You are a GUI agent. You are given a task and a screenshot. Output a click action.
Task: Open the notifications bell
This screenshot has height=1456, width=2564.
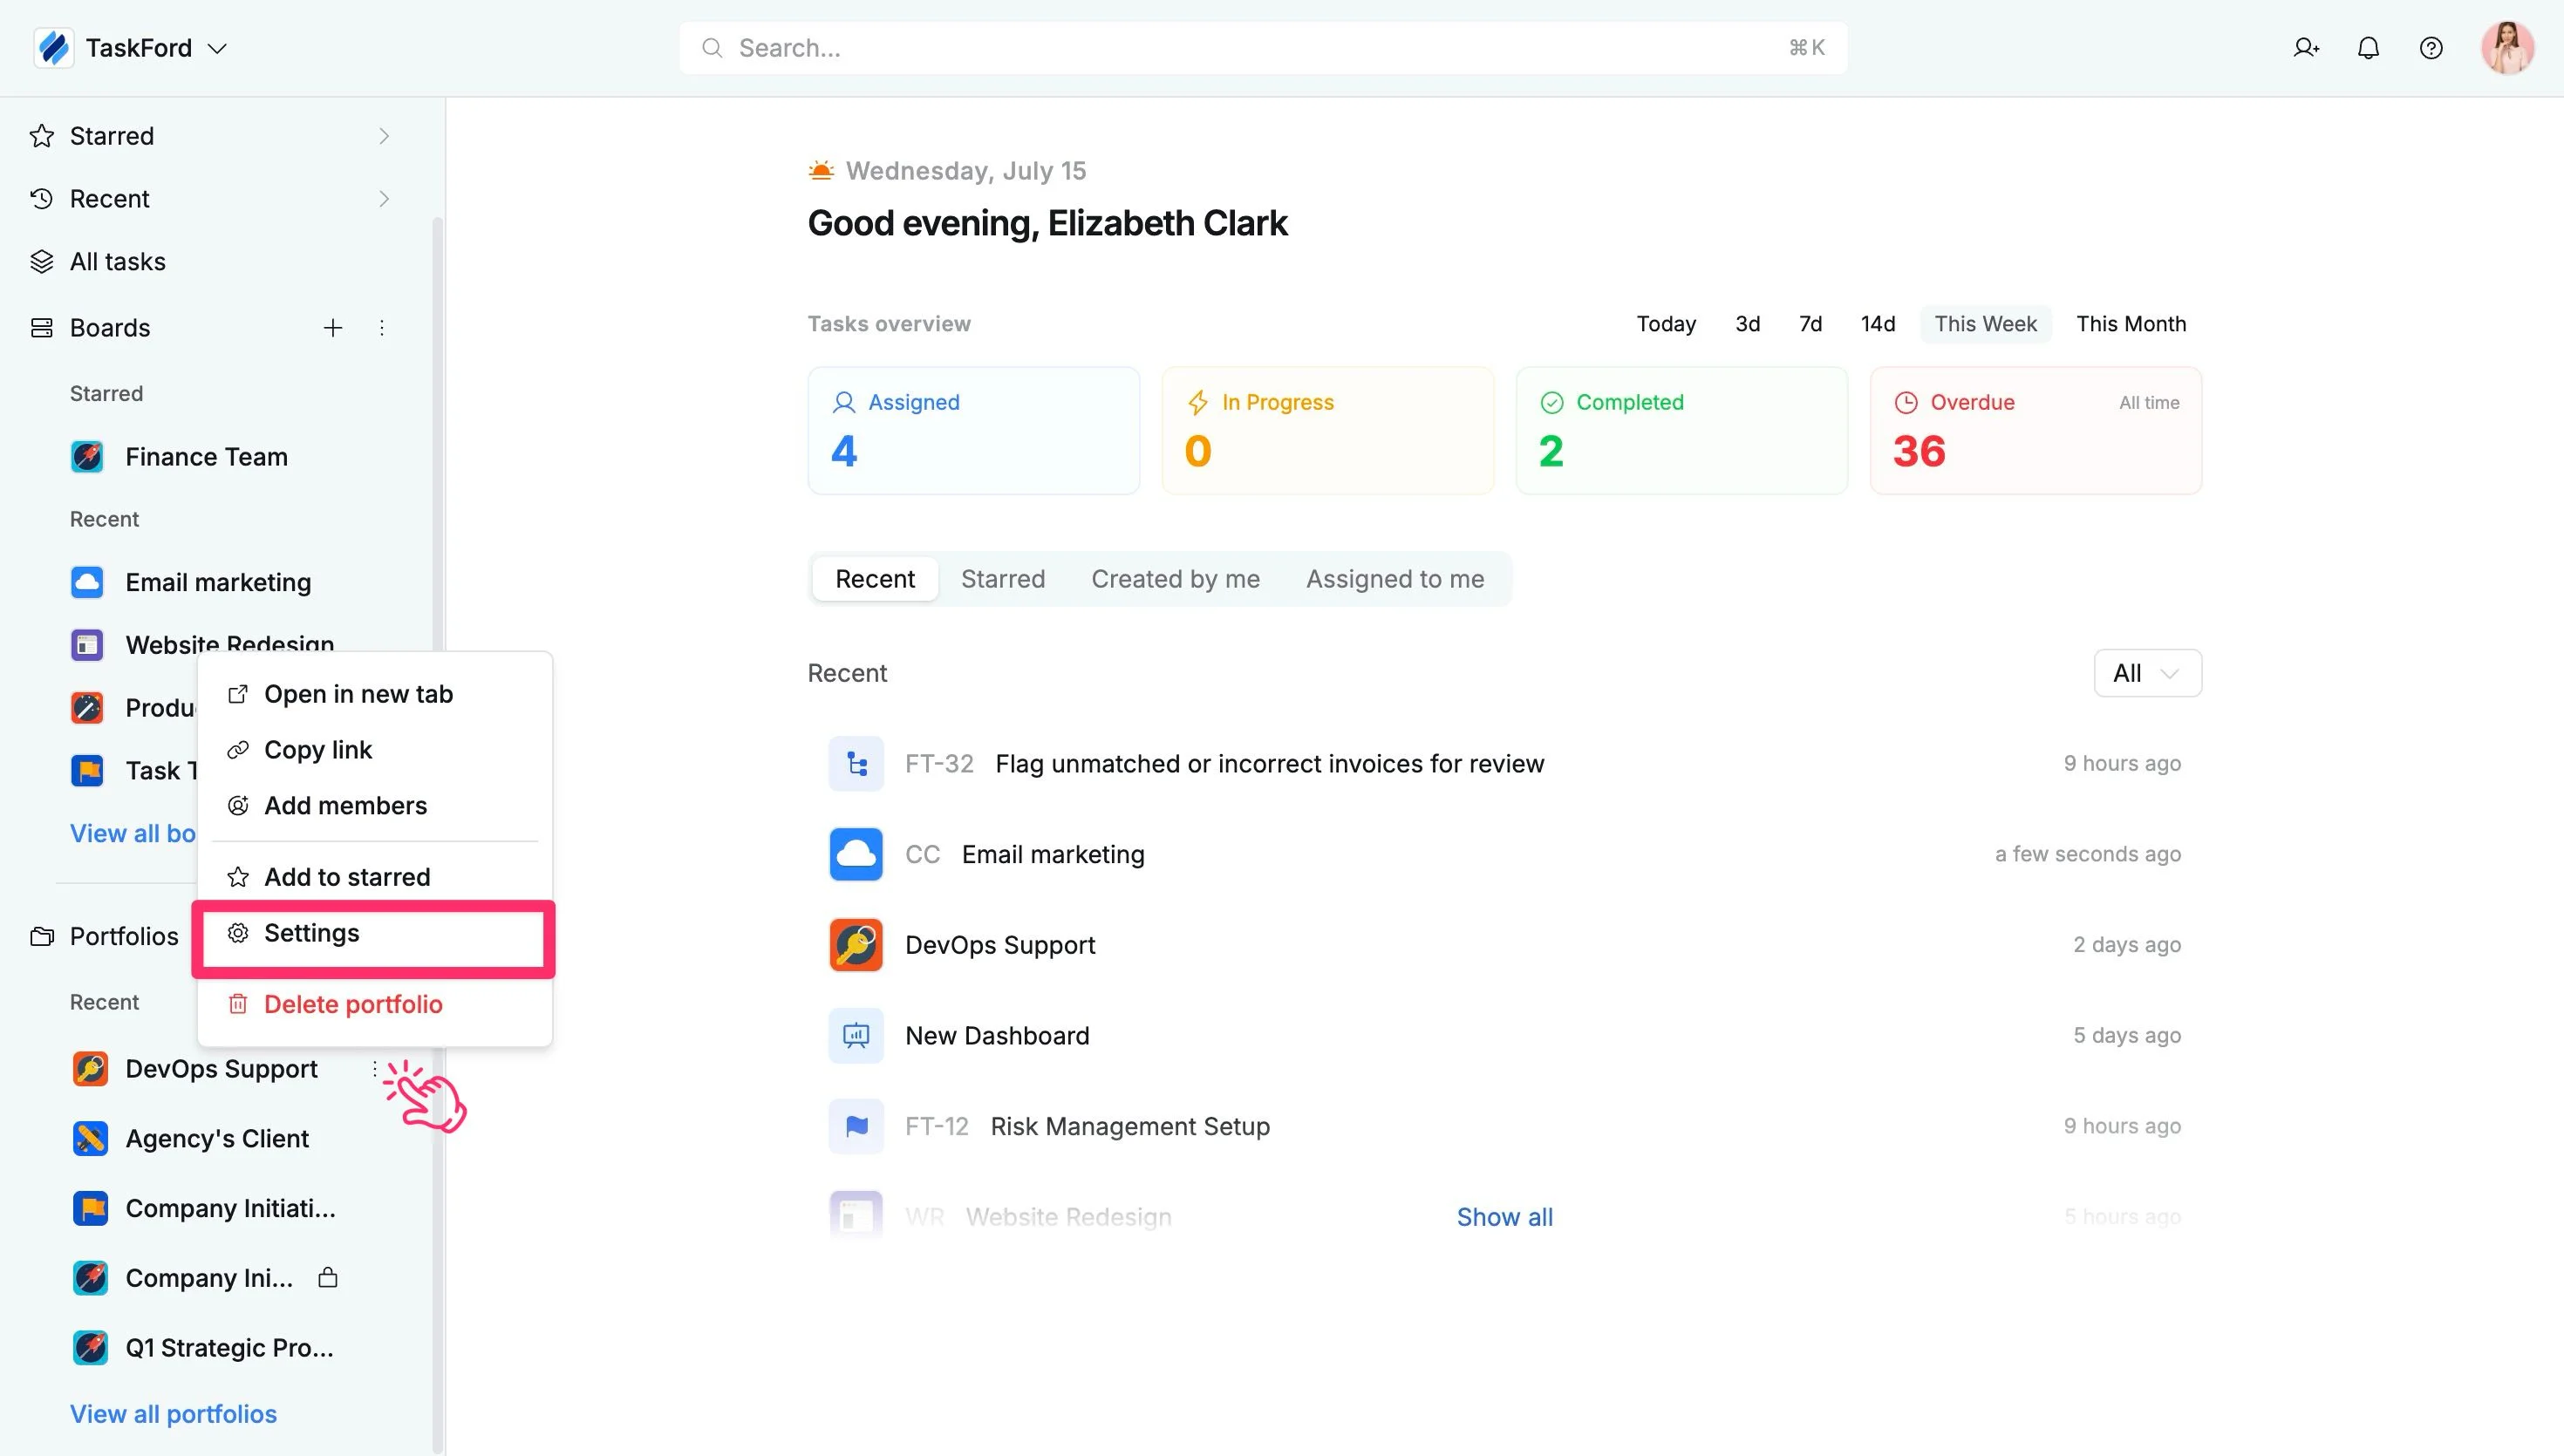click(x=2368, y=48)
